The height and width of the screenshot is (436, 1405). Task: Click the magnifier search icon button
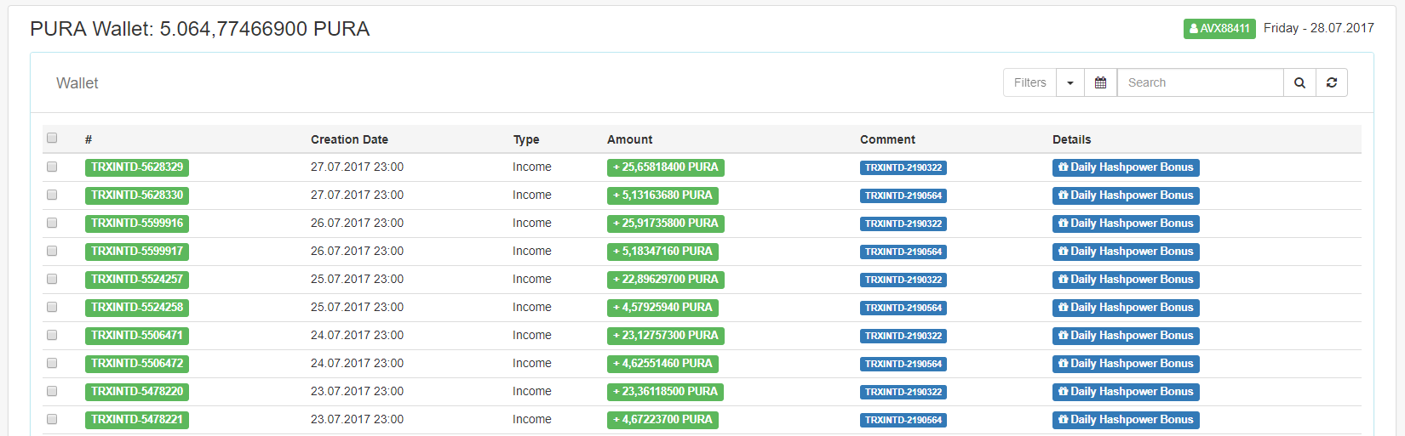(x=1299, y=82)
